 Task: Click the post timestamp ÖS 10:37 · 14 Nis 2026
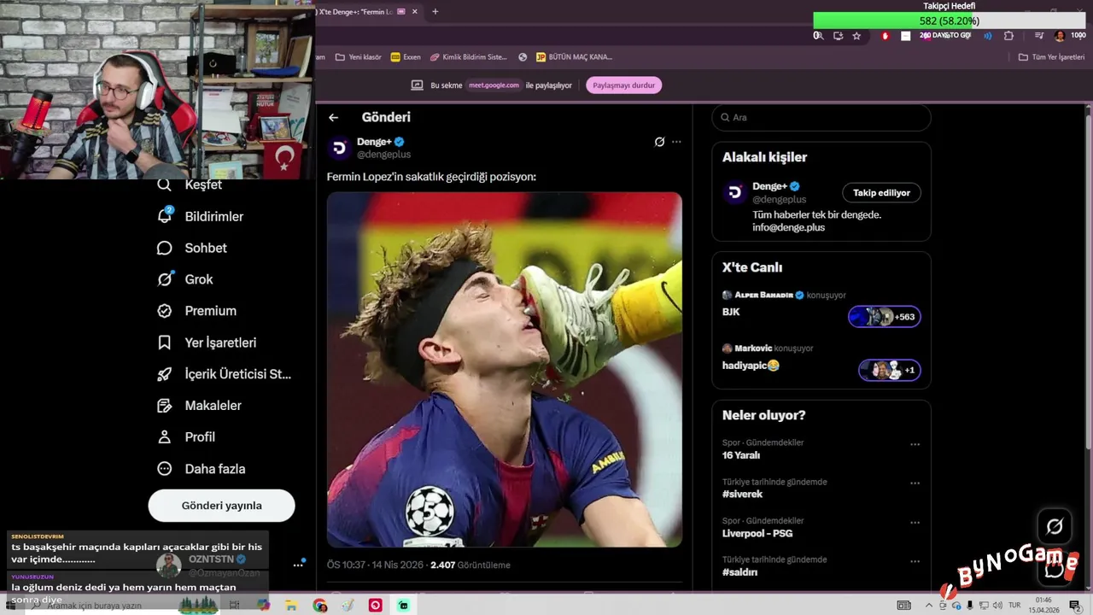click(377, 565)
